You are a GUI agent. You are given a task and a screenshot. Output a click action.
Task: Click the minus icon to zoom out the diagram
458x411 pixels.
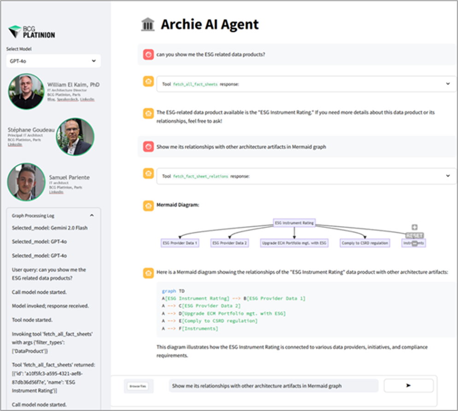click(414, 243)
